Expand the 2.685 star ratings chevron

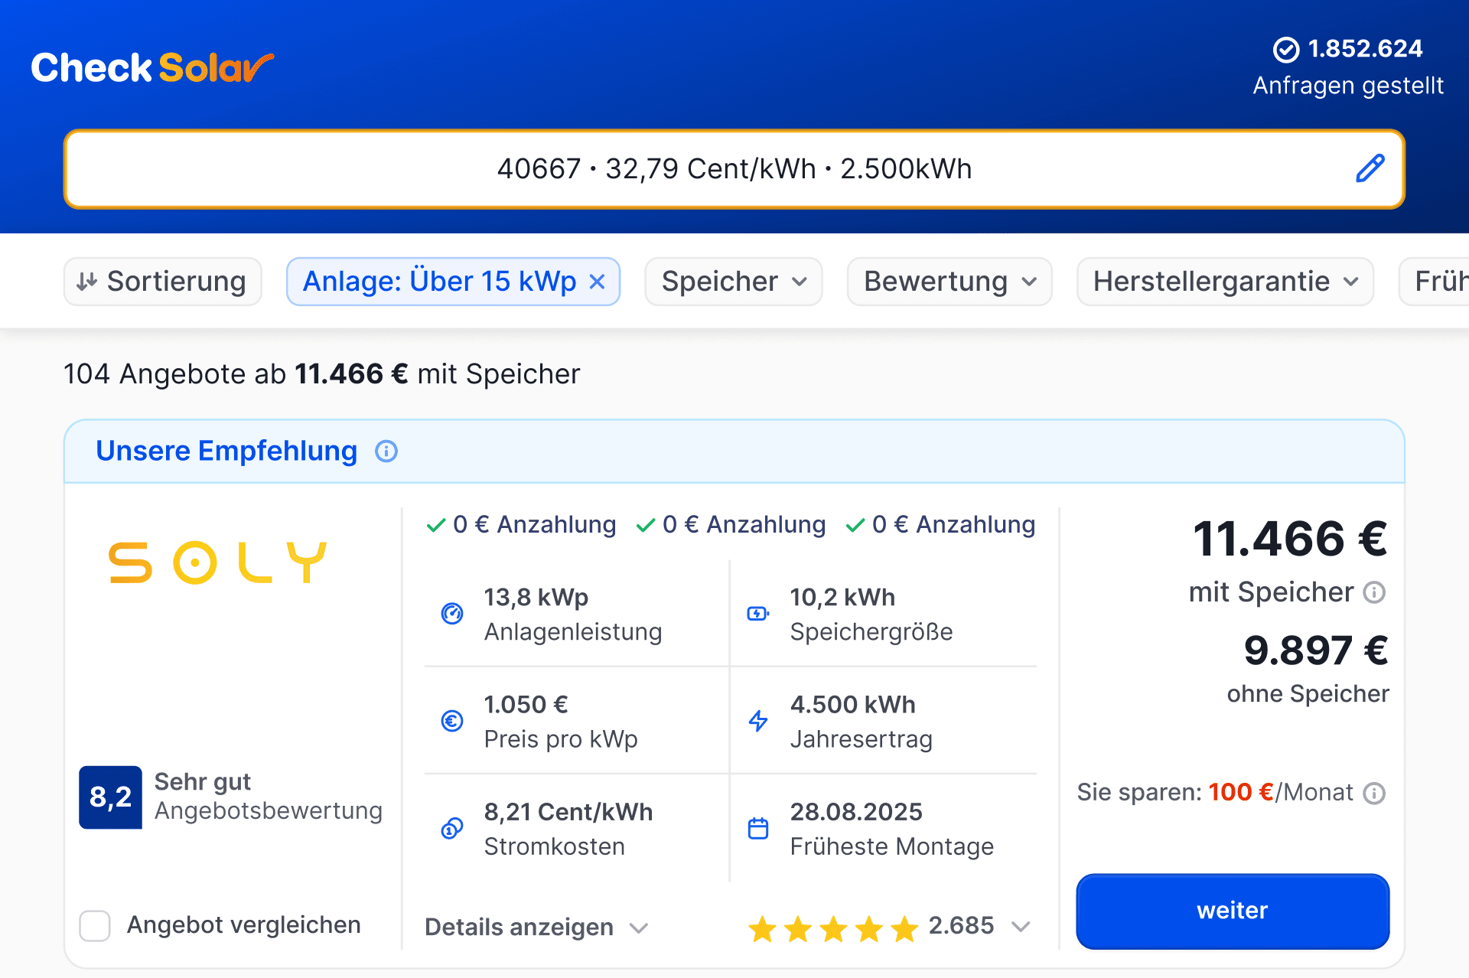click(1021, 927)
